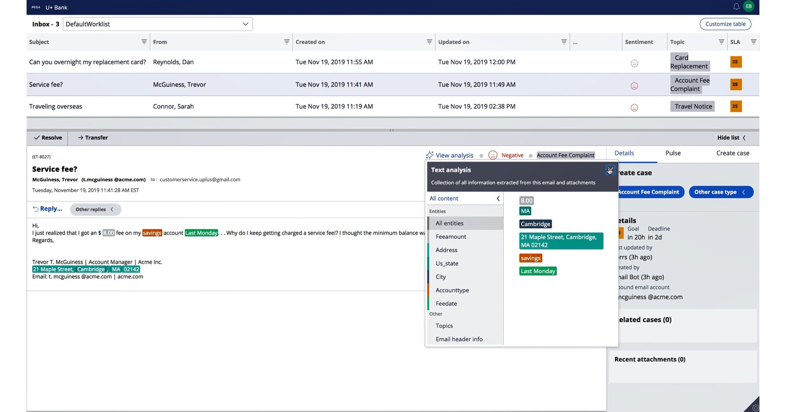This screenshot has height=412, width=786.
Task: Collapse the All content section chevron
Action: point(498,198)
